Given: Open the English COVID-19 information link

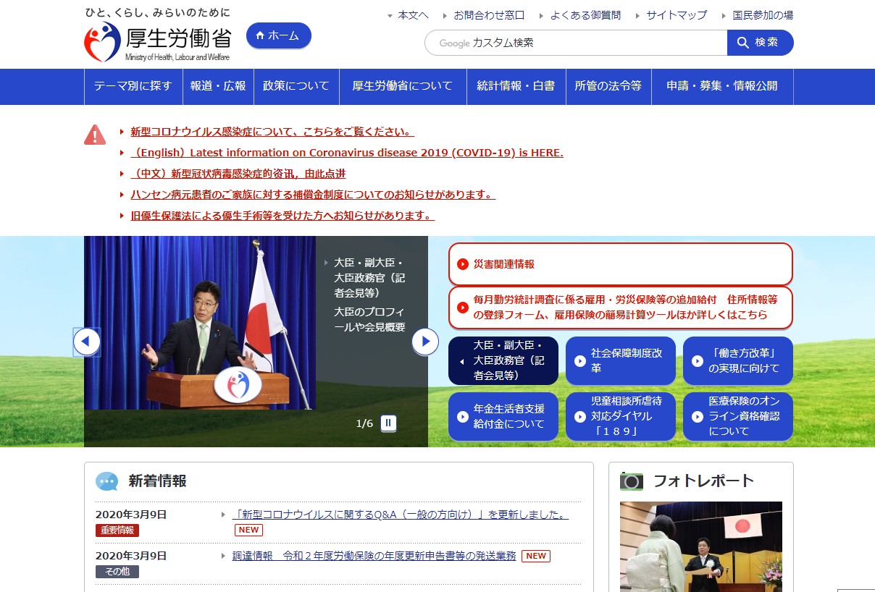Looking at the screenshot, I should pos(347,153).
